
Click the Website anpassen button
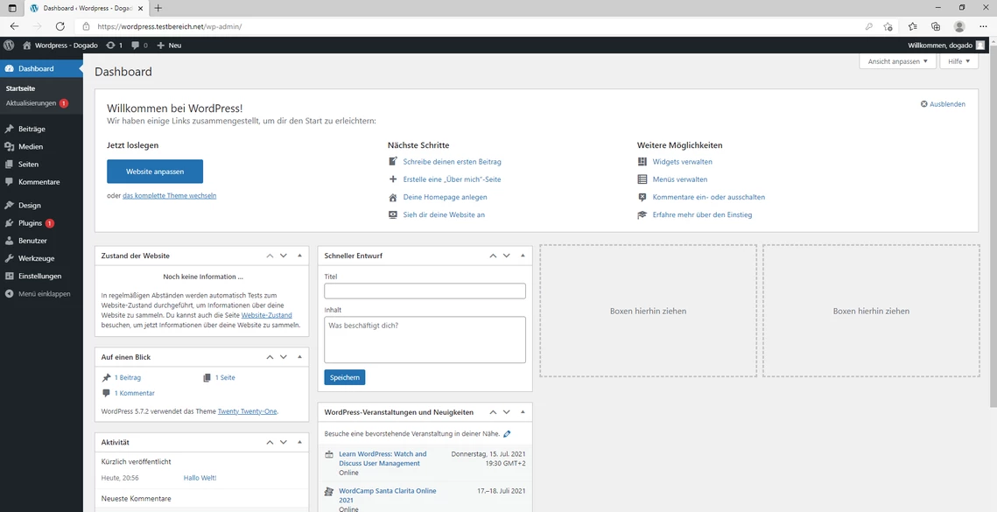click(155, 172)
